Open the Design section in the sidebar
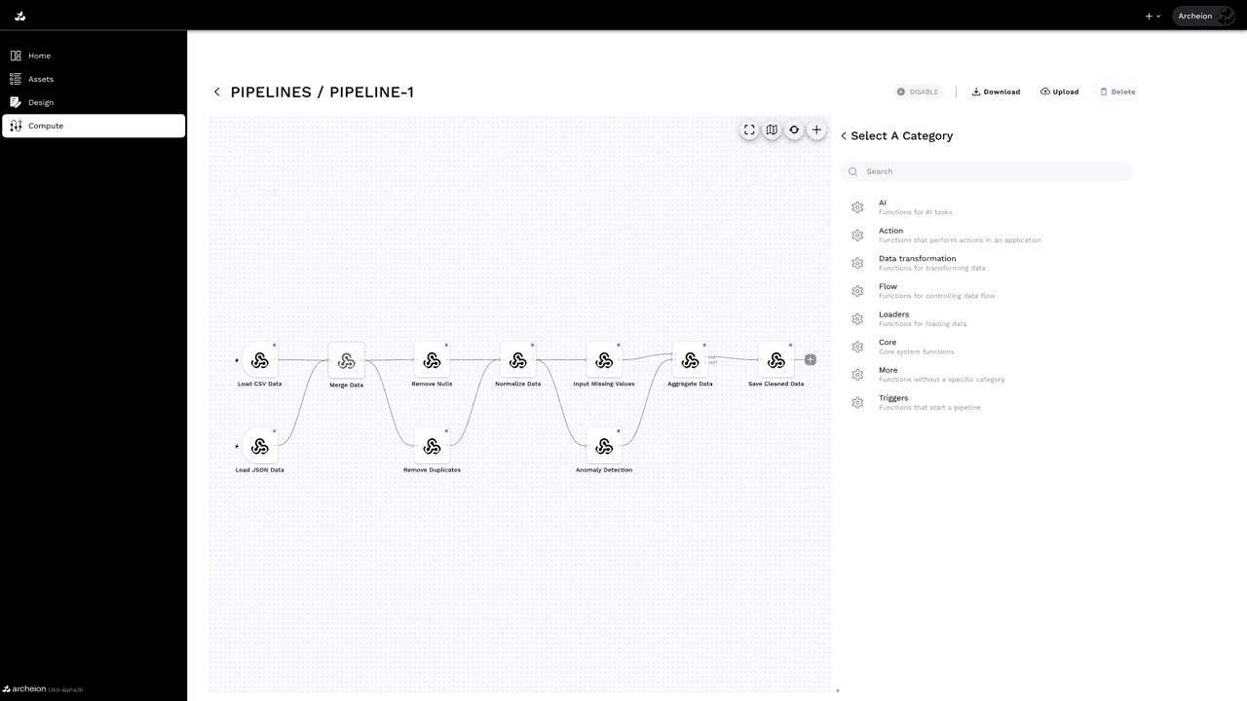The image size is (1247, 701). 40,102
